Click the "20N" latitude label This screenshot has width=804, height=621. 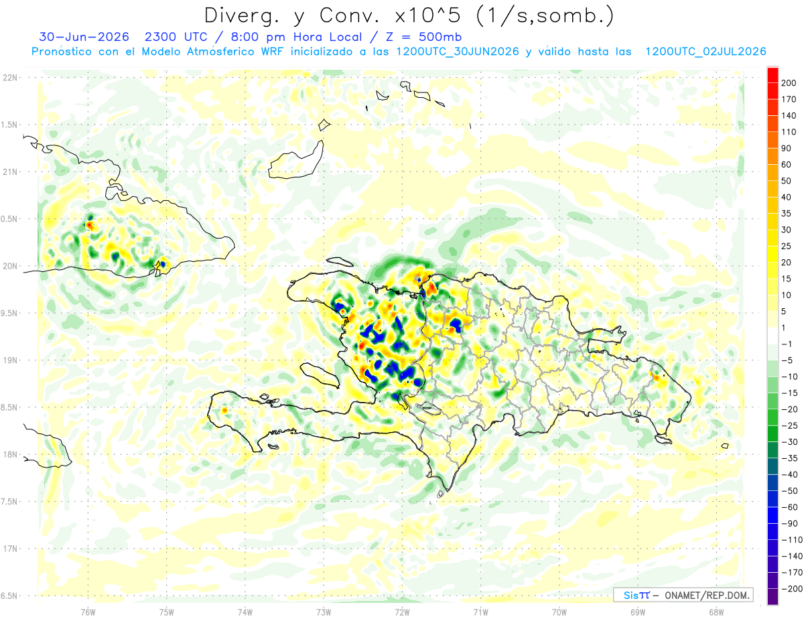(x=10, y=266)
